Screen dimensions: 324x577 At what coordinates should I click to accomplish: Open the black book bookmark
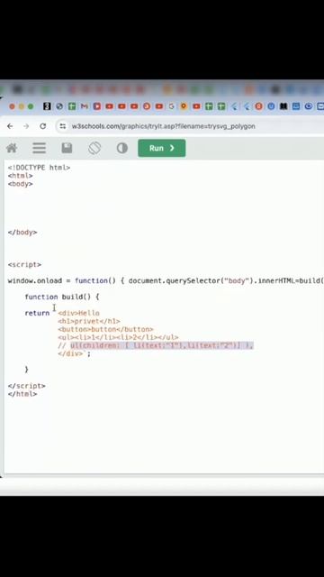283,106
